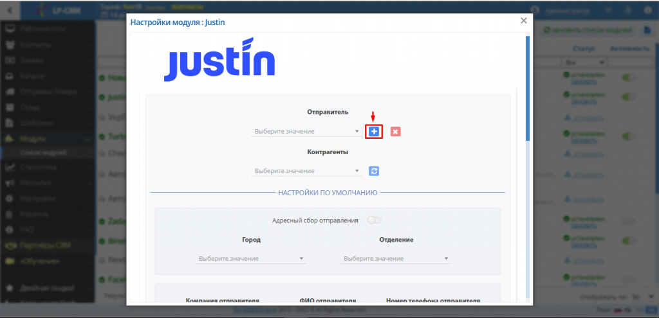This screenshot has width=659, height=318.
Task: Open FAQ in the background sidebar
Action: [x=48, y=229]
